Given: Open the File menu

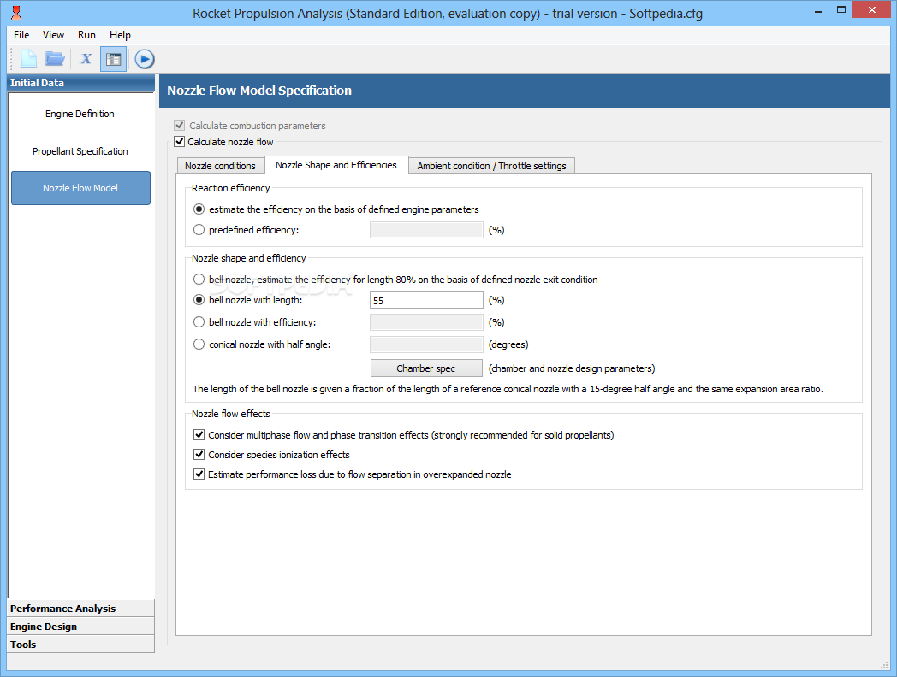Looking at the screenshot, I should point(21,35).
